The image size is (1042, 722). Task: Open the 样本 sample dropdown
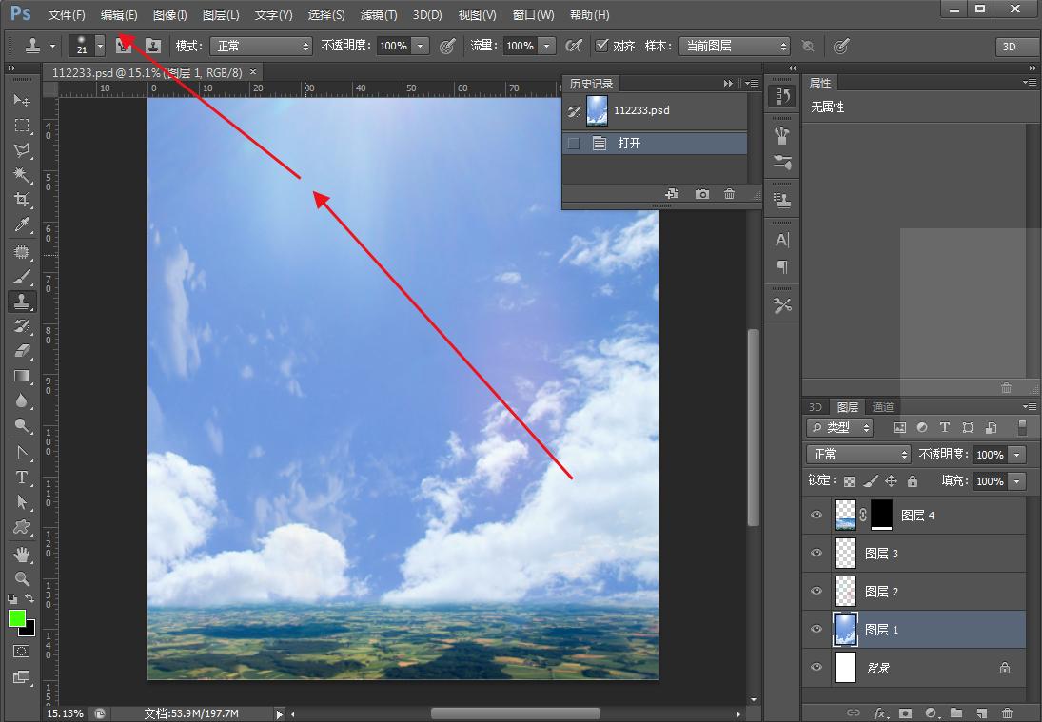click(735, 45)
